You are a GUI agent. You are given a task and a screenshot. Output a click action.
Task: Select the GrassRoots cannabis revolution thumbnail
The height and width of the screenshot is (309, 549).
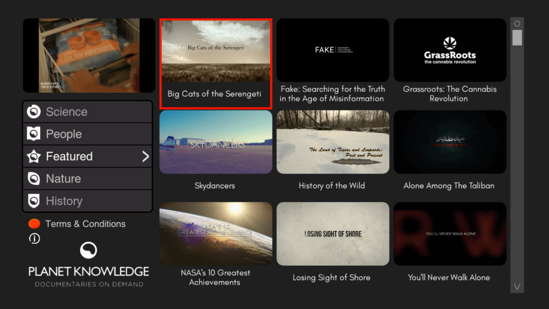pyautogui.click(x=450, y=50)
